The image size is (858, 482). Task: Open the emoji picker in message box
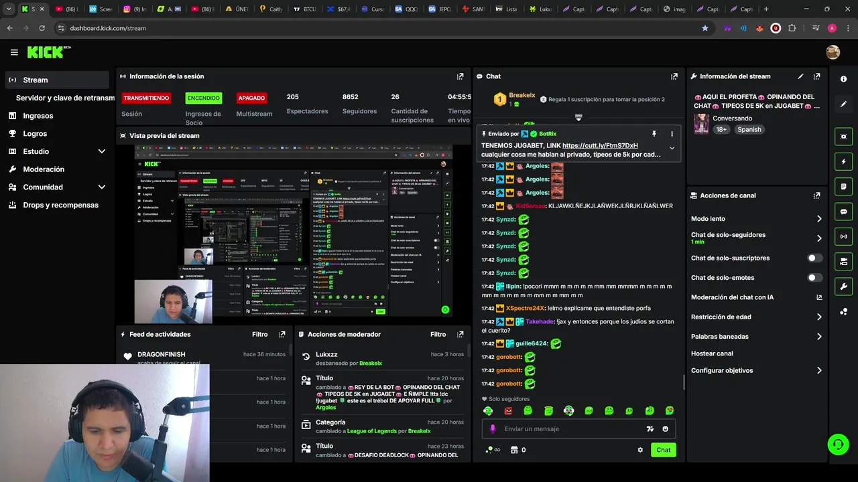point(665,429)
